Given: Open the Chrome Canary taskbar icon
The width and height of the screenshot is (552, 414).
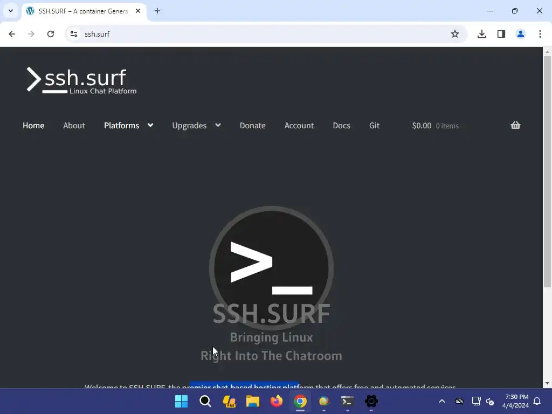Looking at the screenshot, I should [324, 401].
